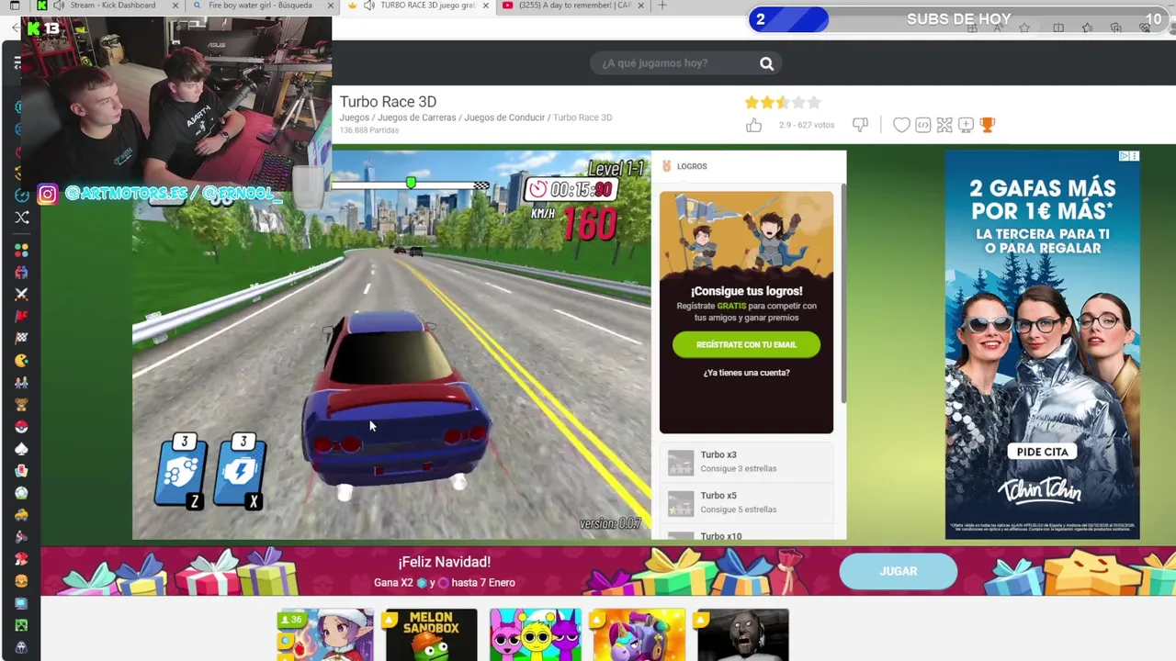
Task: Click the ad info icon on the banner
Action: coord(1124,156)
